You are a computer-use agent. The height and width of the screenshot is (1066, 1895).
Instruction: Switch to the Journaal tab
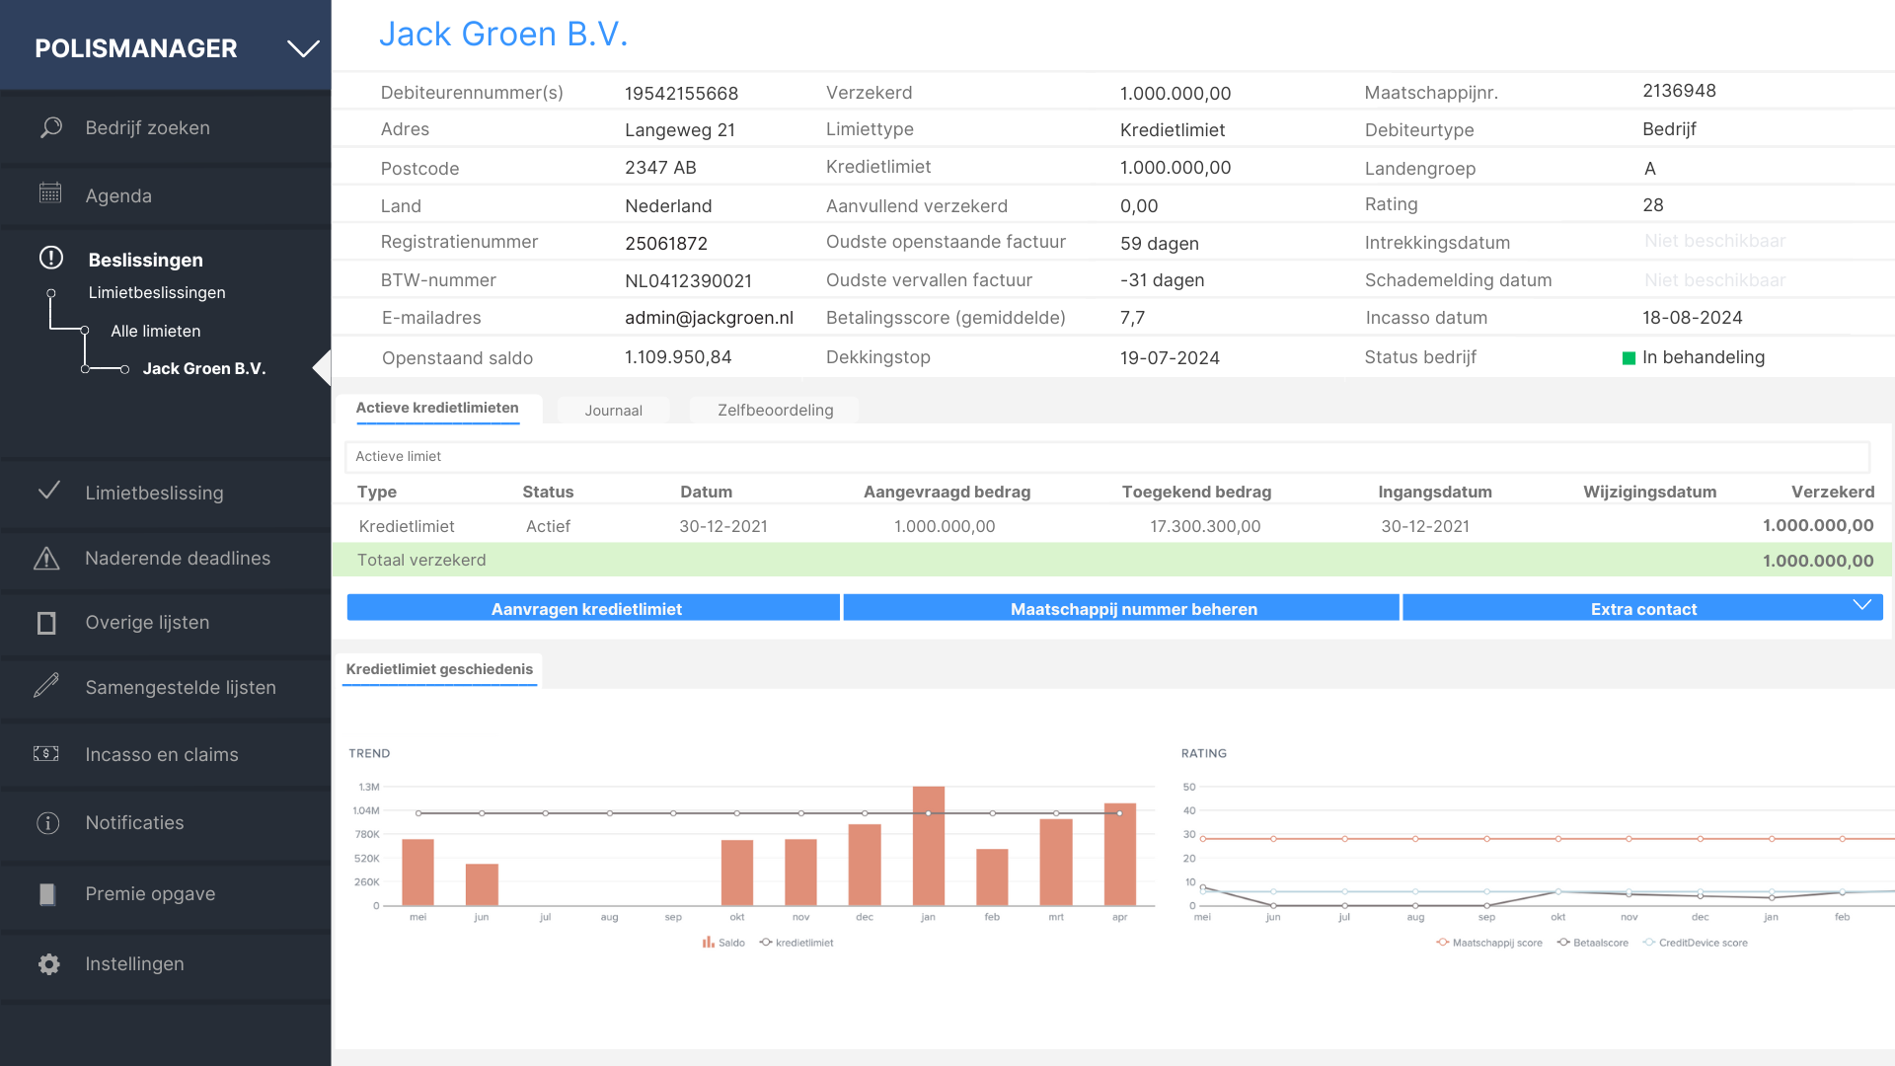click(613, 410)
